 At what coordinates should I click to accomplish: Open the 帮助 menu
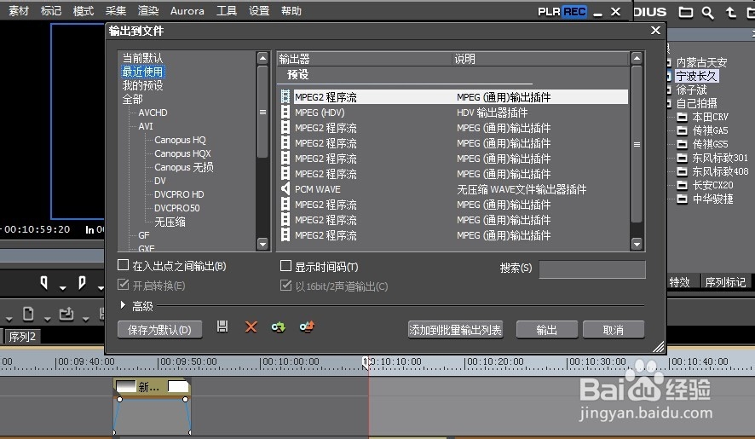point(291,10)
